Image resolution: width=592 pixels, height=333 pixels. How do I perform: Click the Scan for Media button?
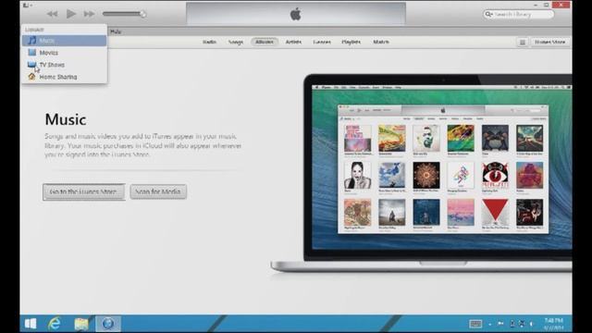pos(158,191)
